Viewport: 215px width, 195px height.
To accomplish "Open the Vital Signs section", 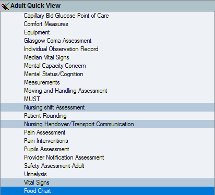I will (x=107, y=182).
